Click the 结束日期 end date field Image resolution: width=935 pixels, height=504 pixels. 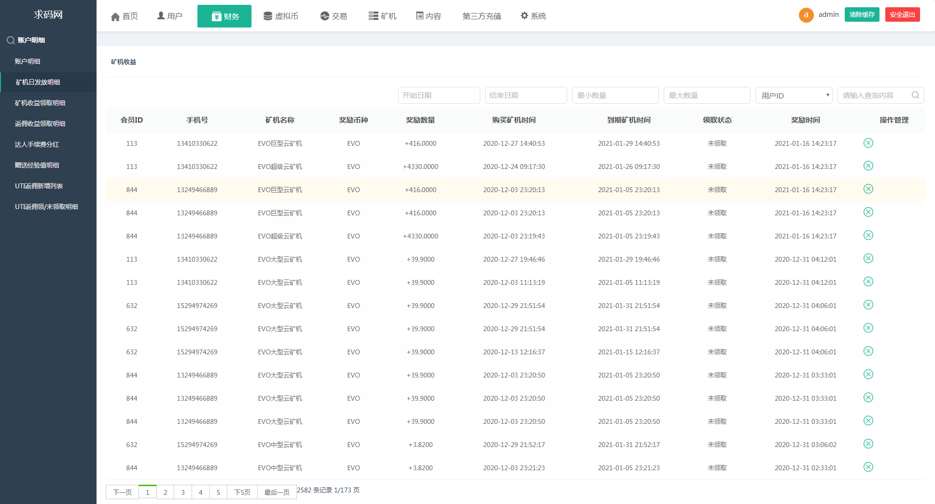(526, 96)
